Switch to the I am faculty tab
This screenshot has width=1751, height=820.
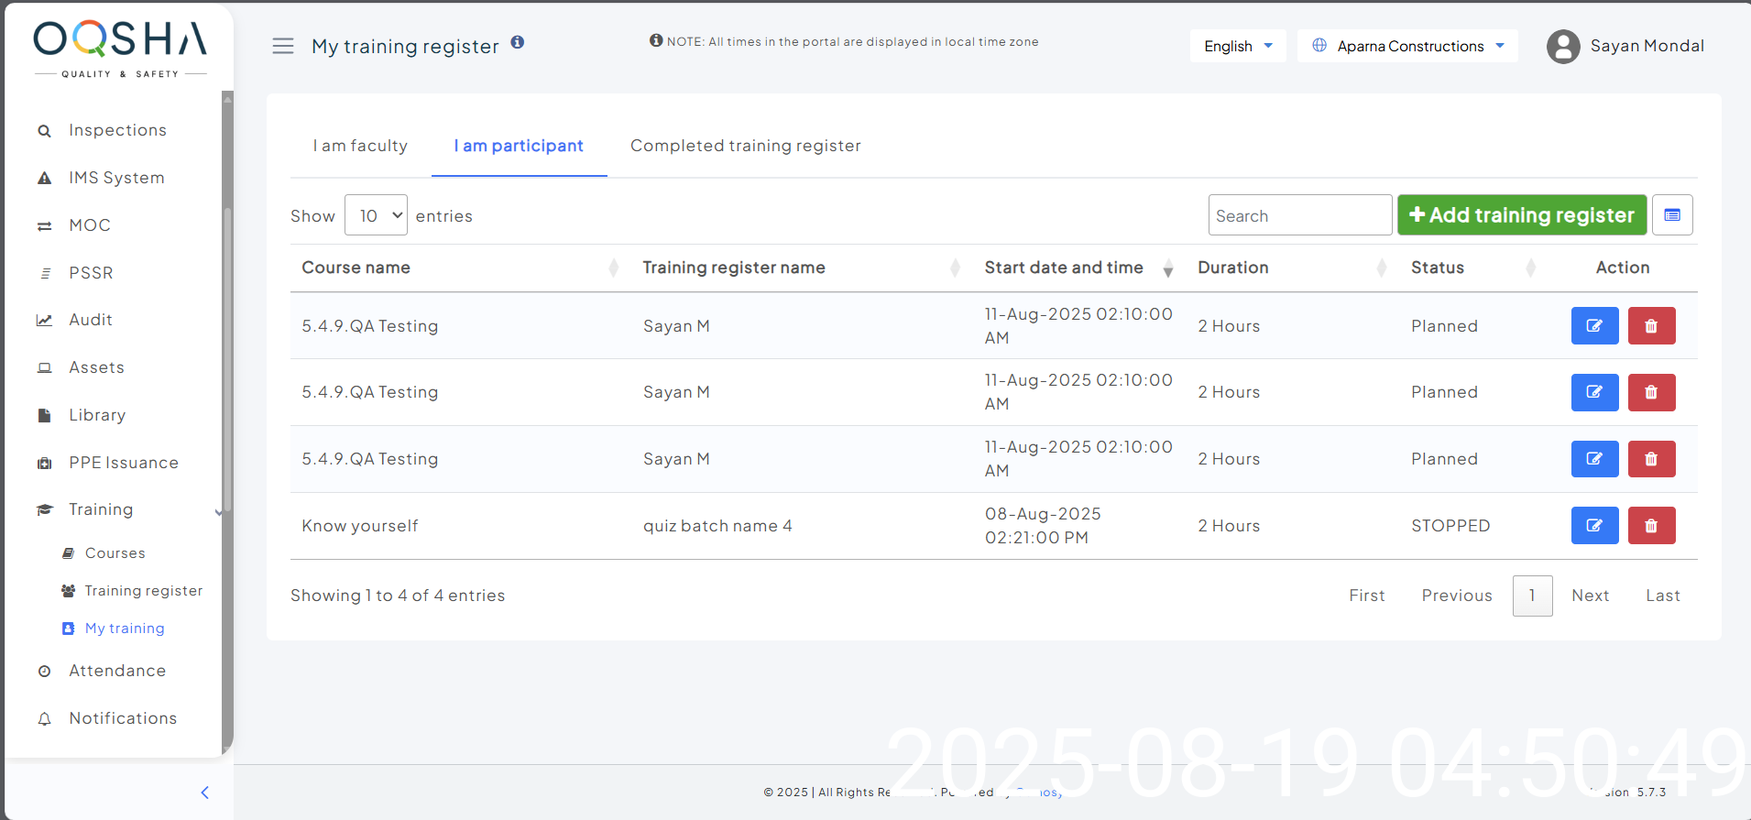360,146
